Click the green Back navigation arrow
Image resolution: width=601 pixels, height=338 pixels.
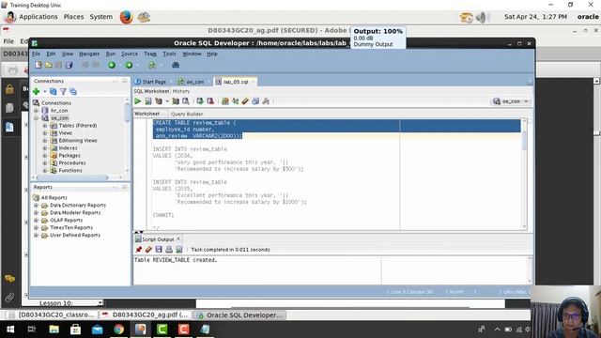(112, 65)
